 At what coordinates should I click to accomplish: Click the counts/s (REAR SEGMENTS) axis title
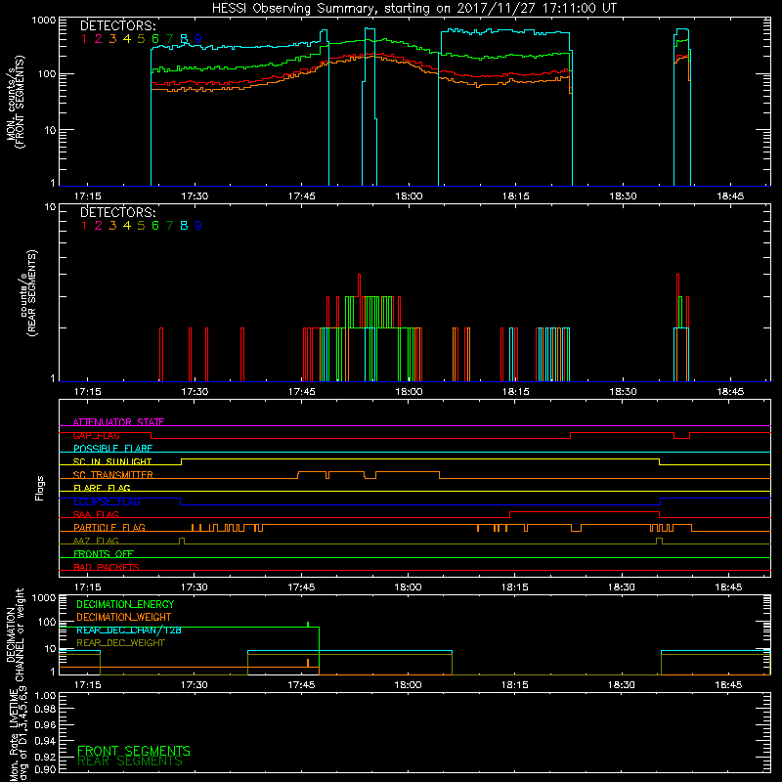point(29,292)
